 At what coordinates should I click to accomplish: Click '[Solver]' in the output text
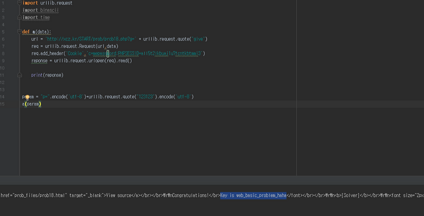point(350,195)
